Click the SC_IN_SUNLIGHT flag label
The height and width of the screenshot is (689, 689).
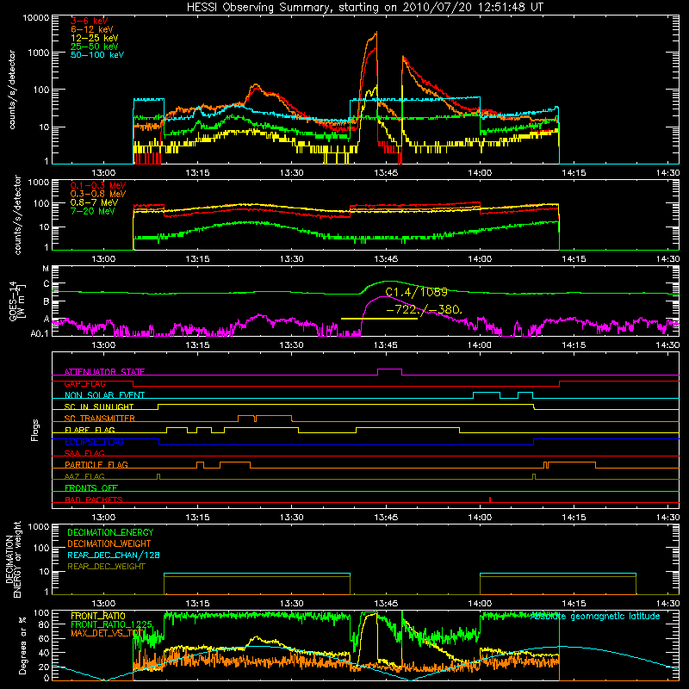pyautogui.click(x=99, y=407)
